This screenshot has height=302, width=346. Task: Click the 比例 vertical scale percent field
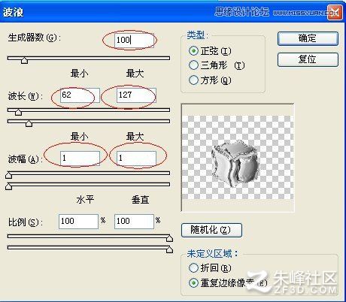(134, 222)
